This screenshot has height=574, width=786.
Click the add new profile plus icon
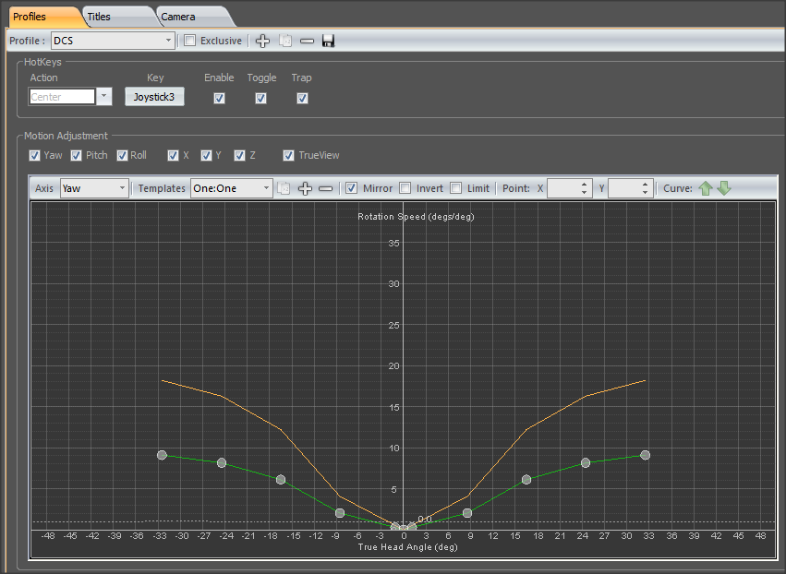pos(263,41)
